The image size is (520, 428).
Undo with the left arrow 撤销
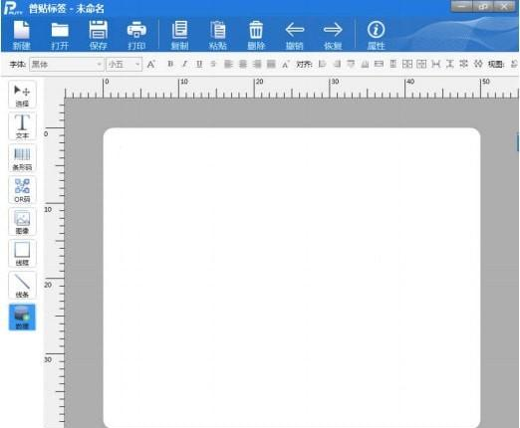(295, 35)
